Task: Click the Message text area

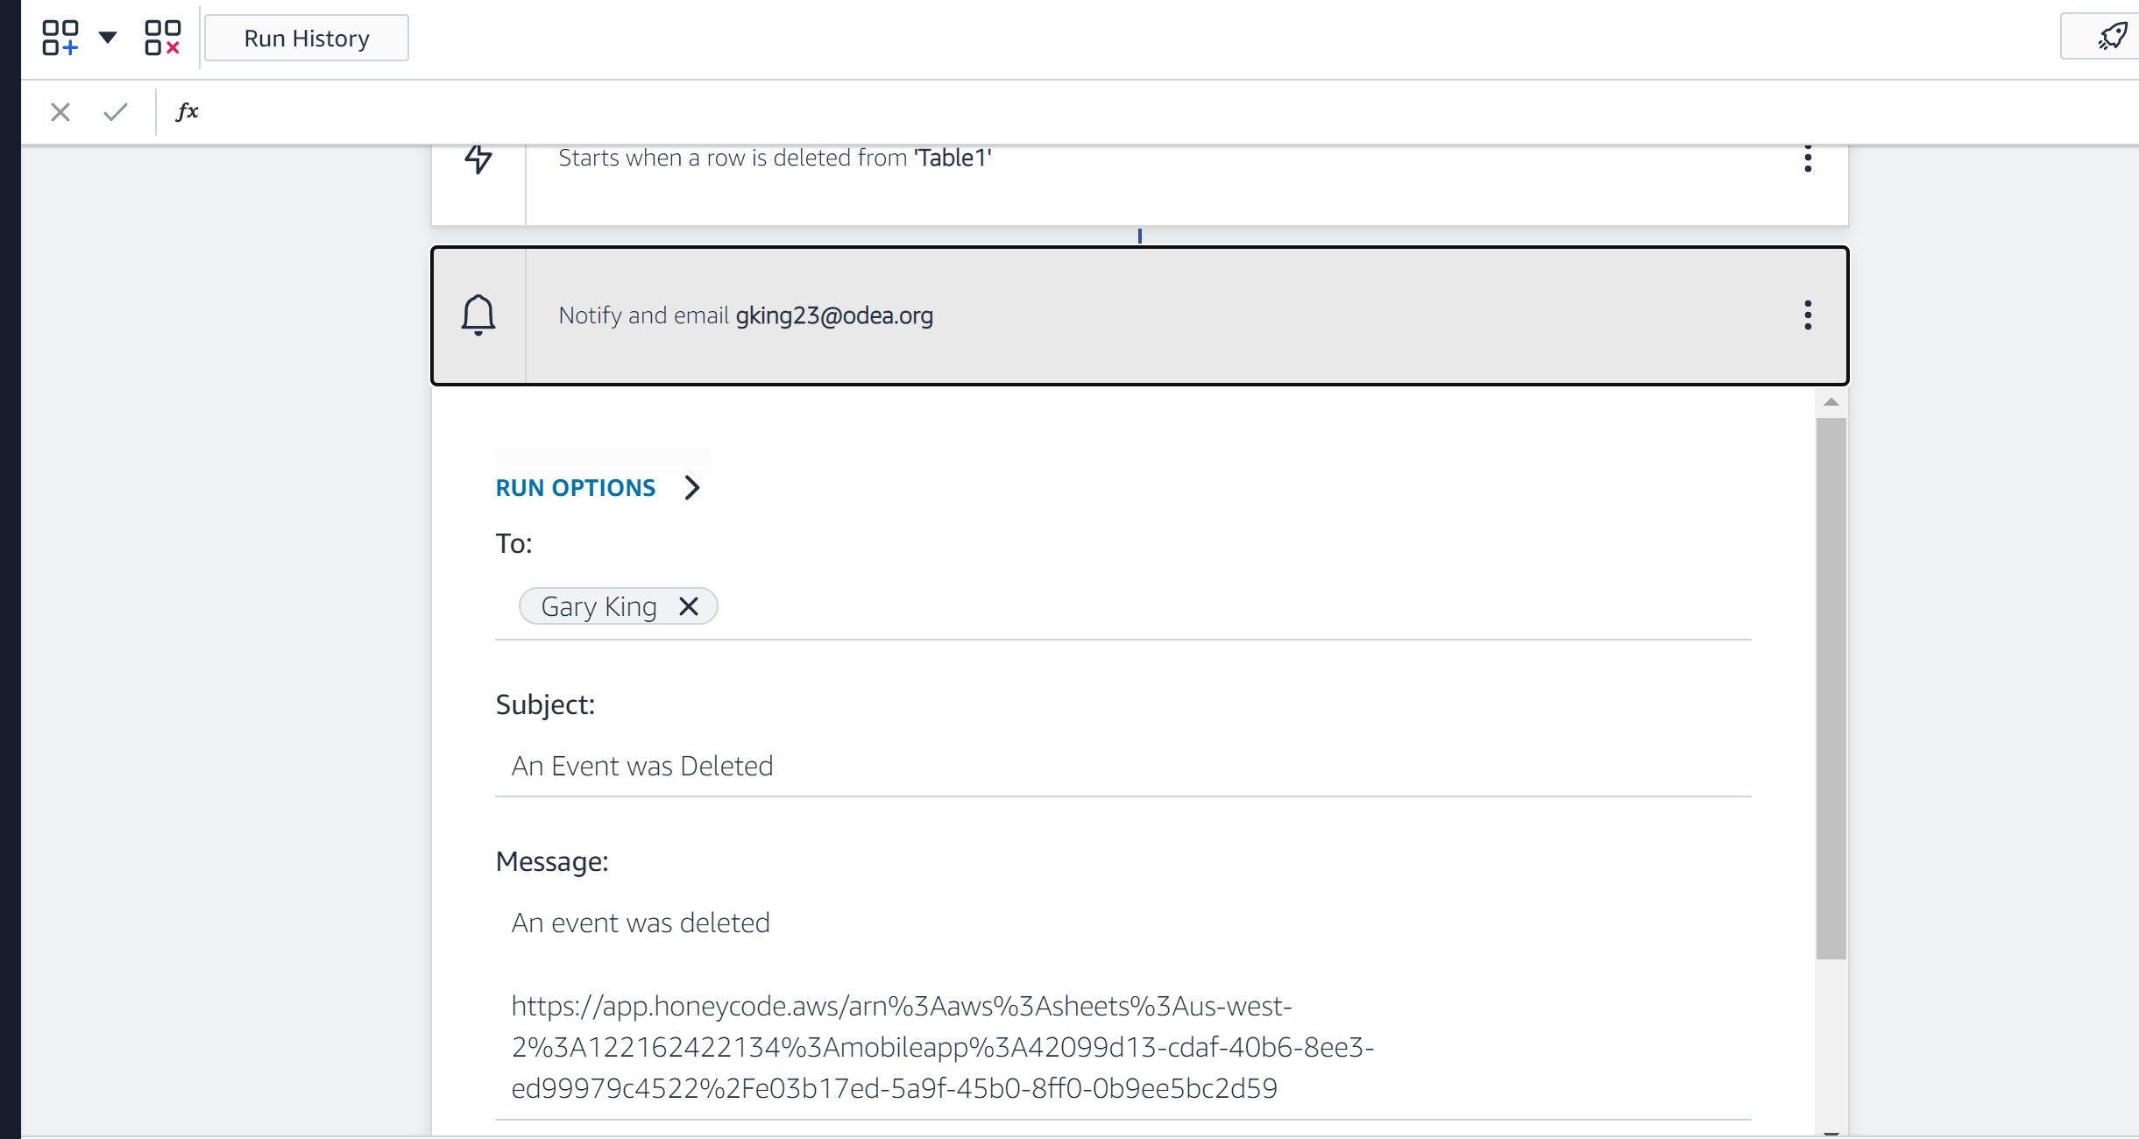Action: point(641,923)
